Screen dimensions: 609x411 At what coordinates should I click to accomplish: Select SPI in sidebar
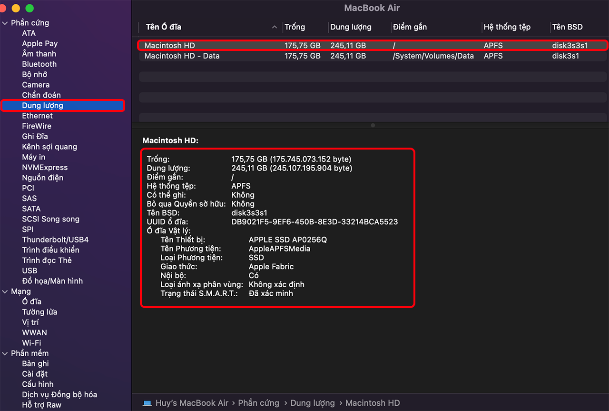28,230
